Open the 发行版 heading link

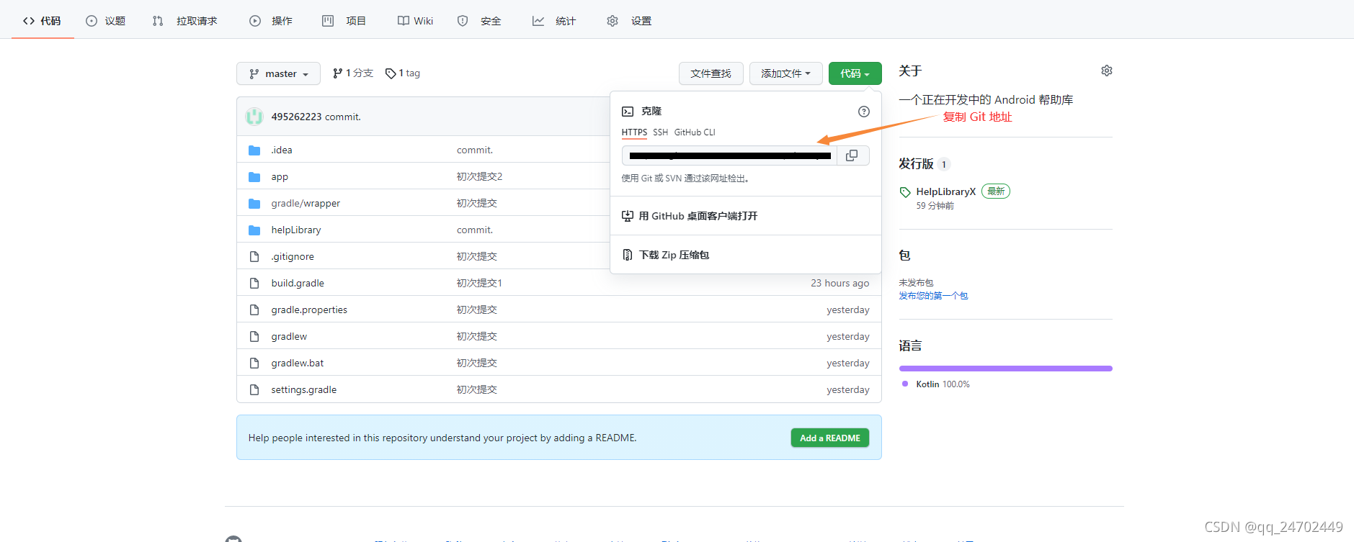pyautogui.click(x=916, y=164)
